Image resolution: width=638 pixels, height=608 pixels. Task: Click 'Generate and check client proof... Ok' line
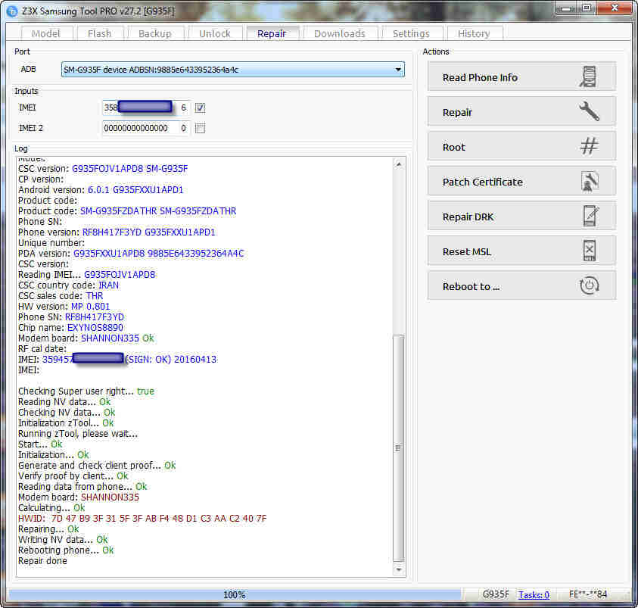coord(97,465)
